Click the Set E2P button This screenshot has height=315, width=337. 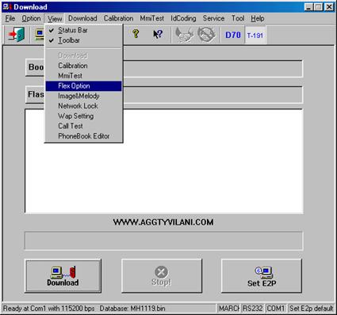[x=262, y=276]
